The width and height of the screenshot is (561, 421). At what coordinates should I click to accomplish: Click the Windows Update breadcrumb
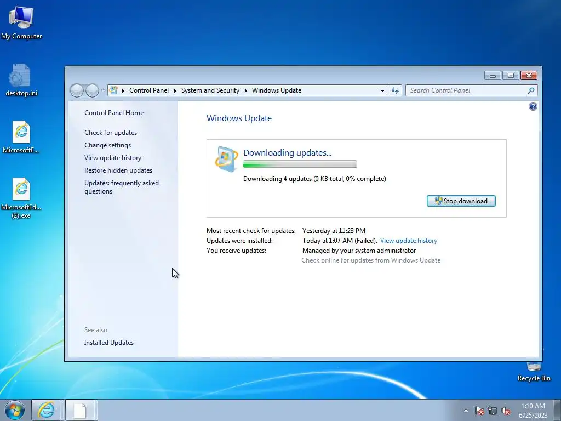tap(277, 90)
